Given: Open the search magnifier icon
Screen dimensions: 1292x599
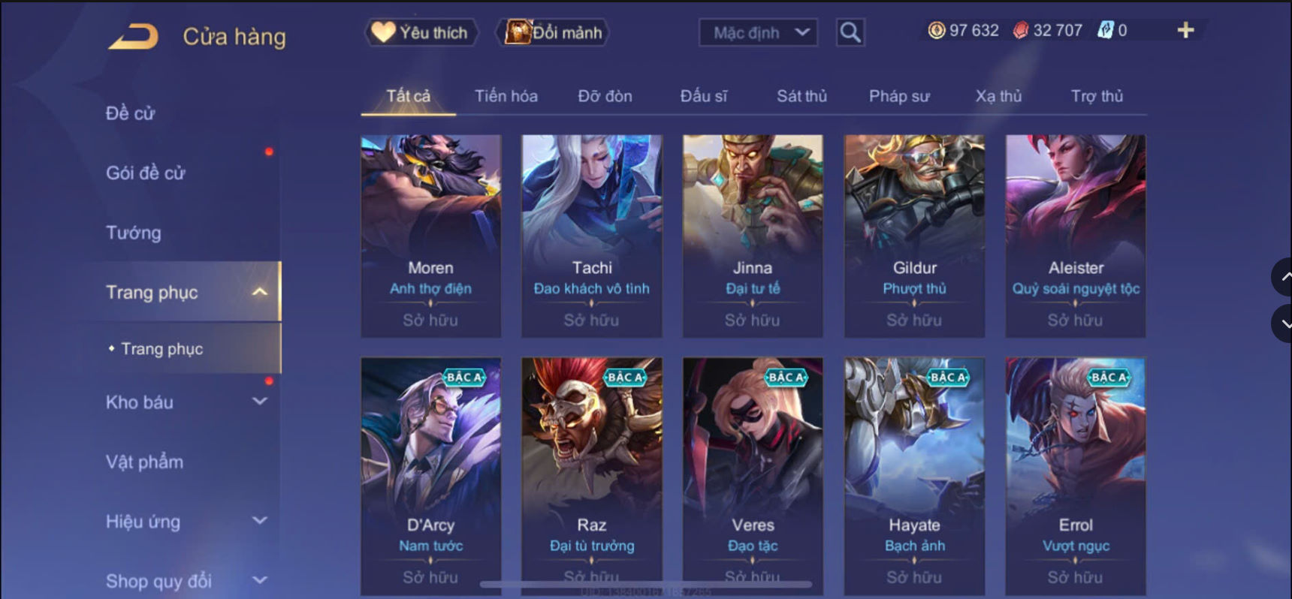Looking at the screenshot, I should (x=850, y=32).
